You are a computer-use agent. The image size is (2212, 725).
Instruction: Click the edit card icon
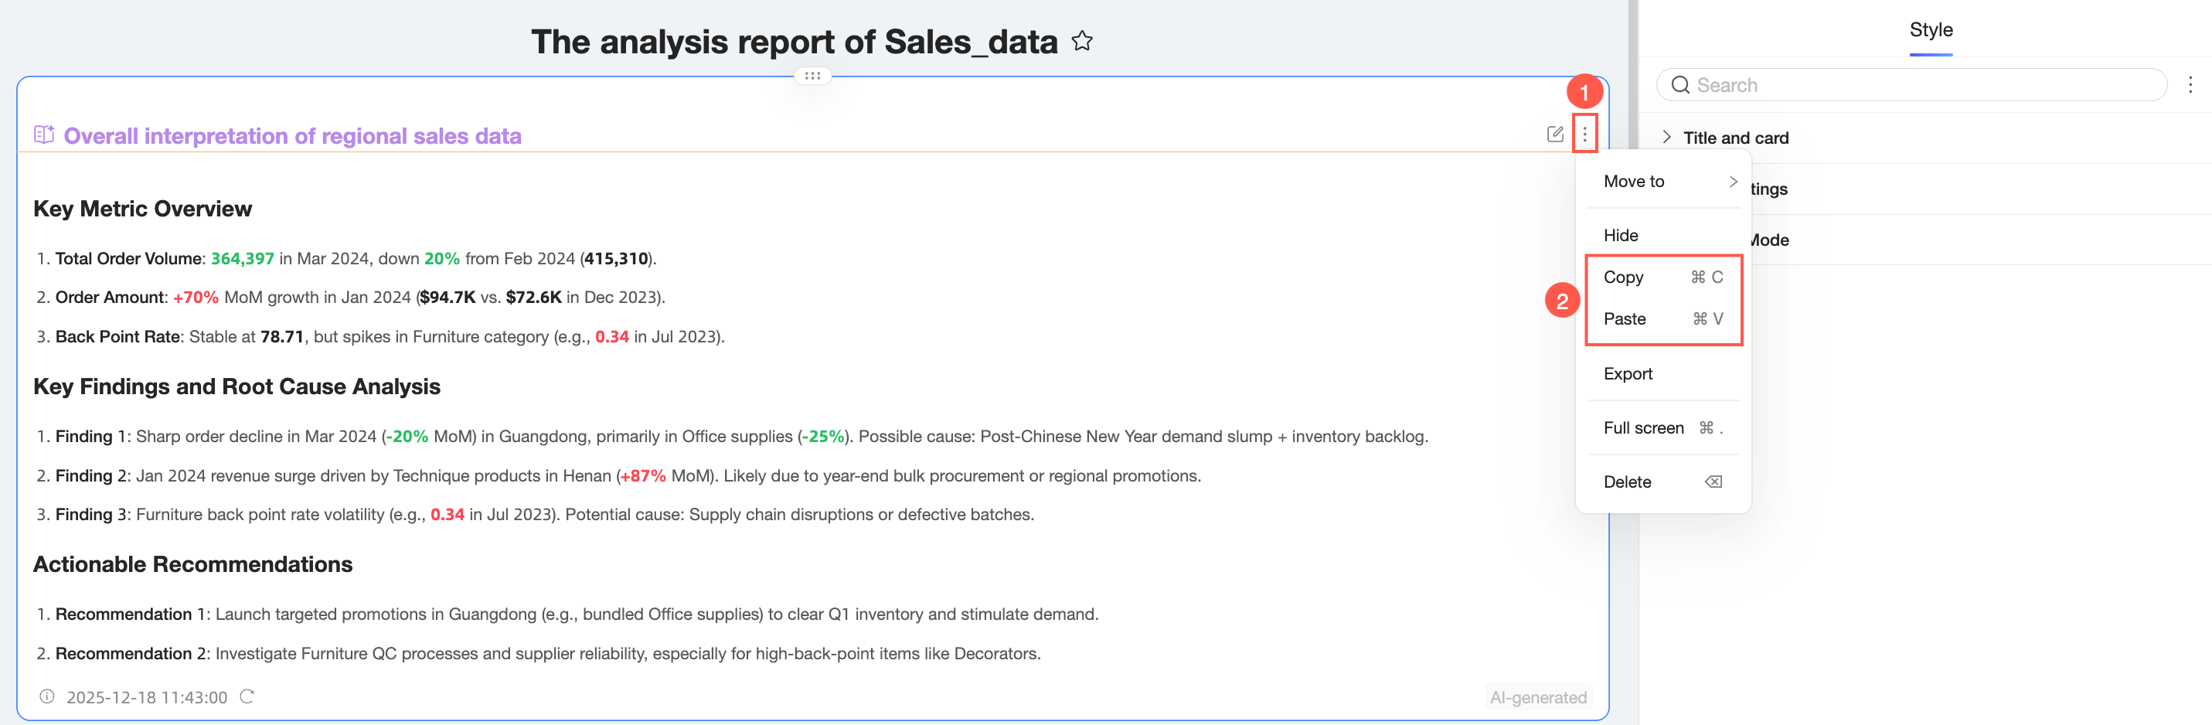(1554, 134)
